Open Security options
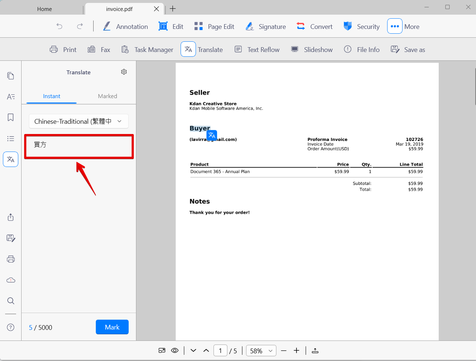The width and height of the screenshot is (476, 361). click(x=362, y=26)
